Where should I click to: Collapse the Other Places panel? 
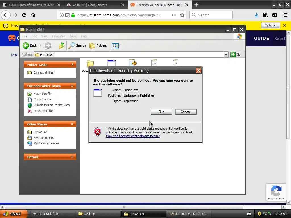[x=72, y=124]
